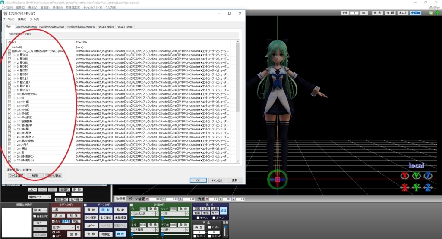The image size is (442, 239).
Task: Click bone position X input field
Action: (x=155, y=199)
